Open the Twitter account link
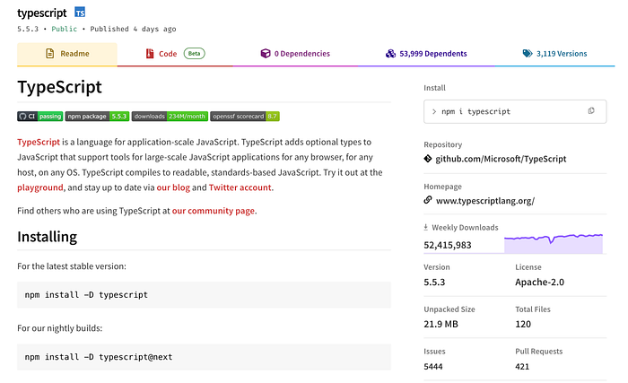Image resolution: width=628 pixels, height=383 pixels. pos(240,187)
